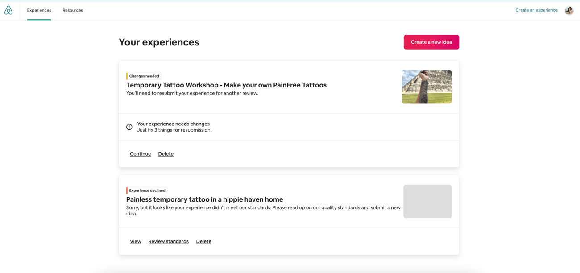Click the Experience declined status badge
This screenshot has width=580, height=273.
[x=147, y=190]
